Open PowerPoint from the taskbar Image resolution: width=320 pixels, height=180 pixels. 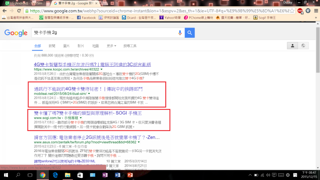click(x=130, y=175)
